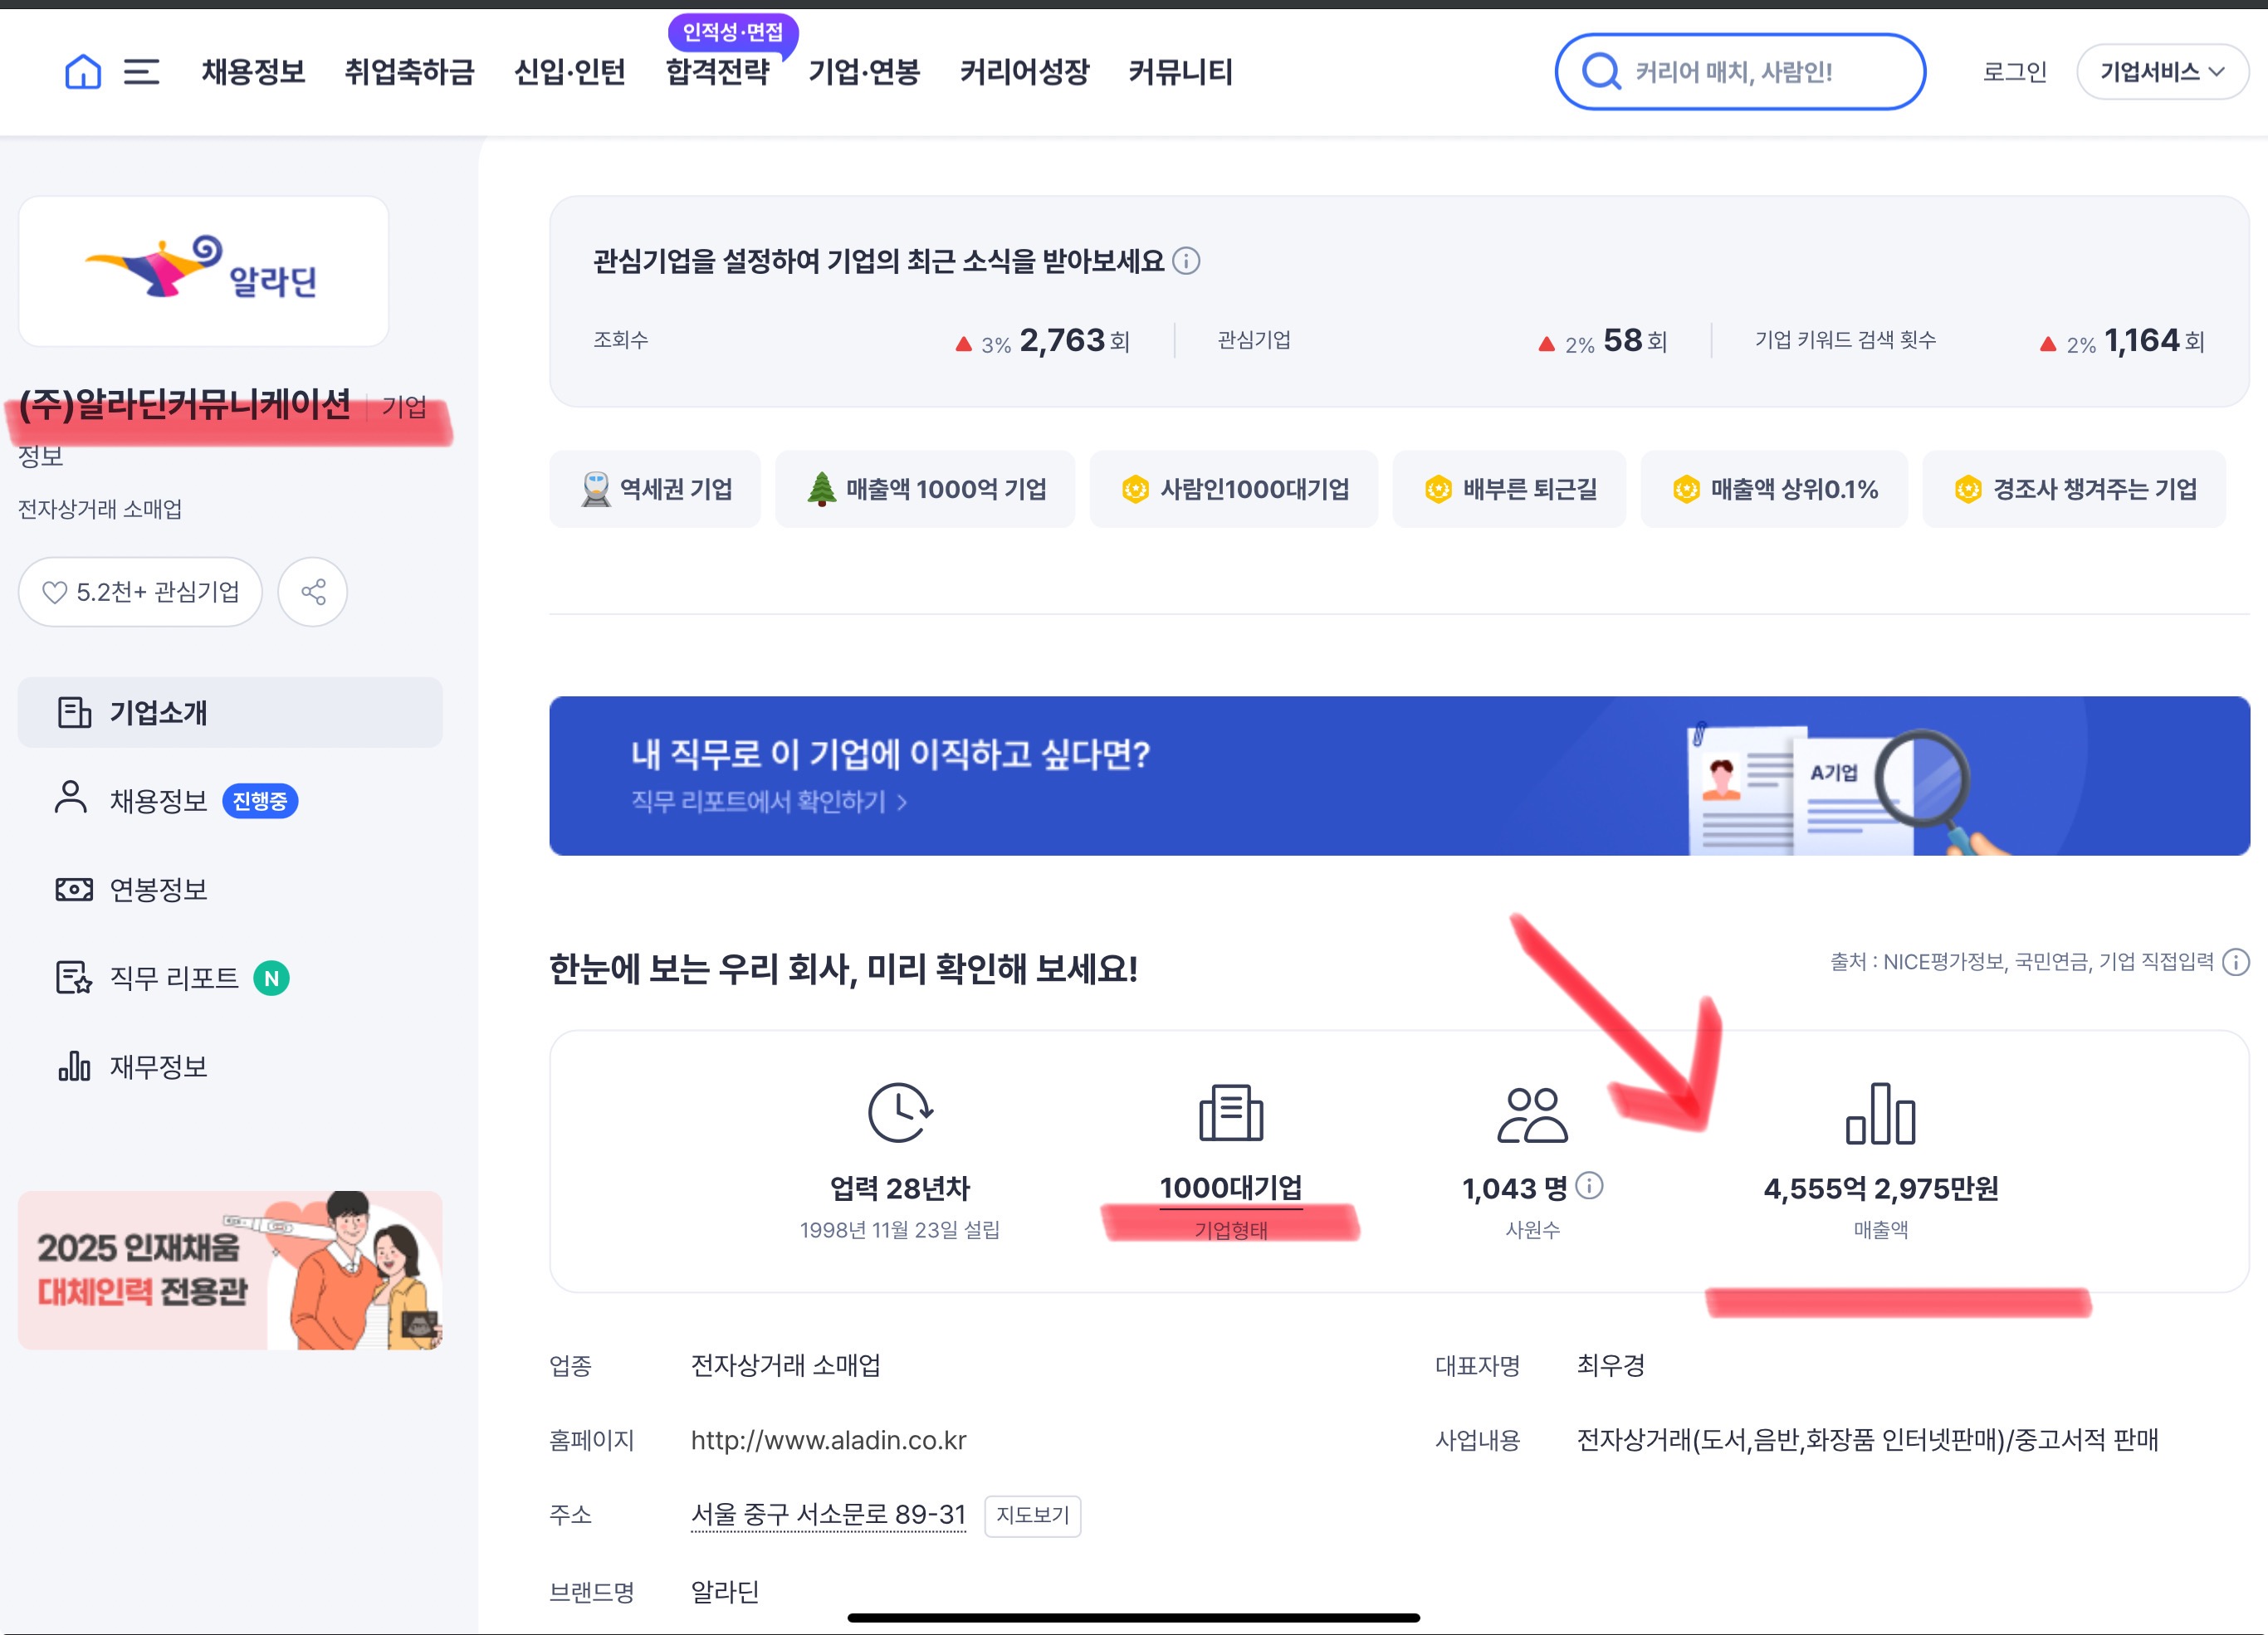
Task: Click the 58 회 관심기업 count
Action: click(x=1635, y=341)
